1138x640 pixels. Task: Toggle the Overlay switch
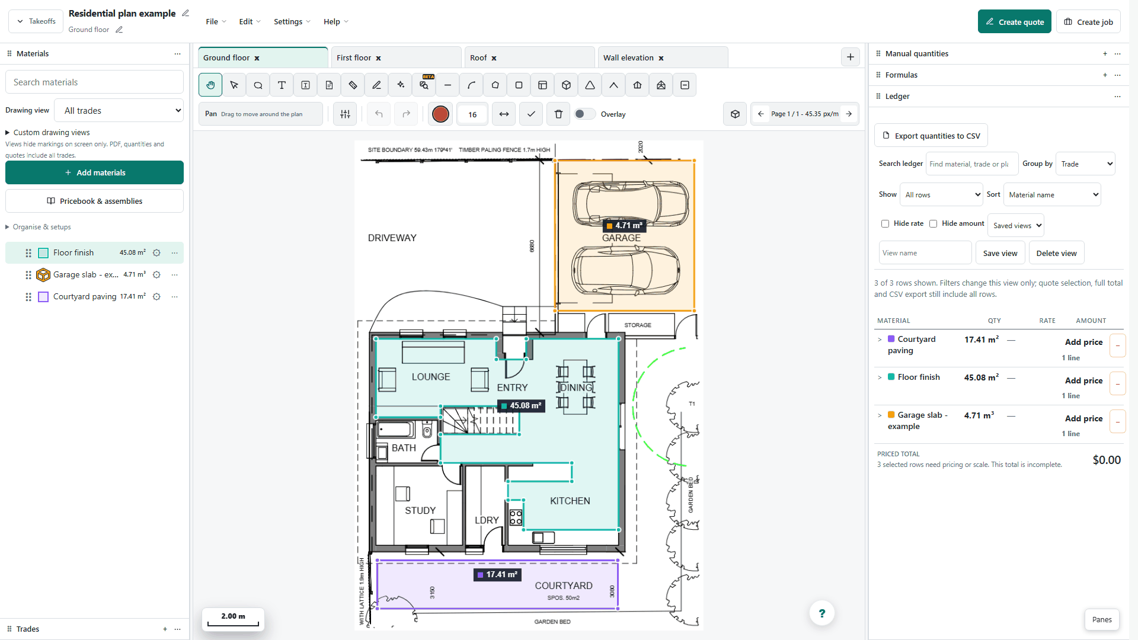pos(585,114)
